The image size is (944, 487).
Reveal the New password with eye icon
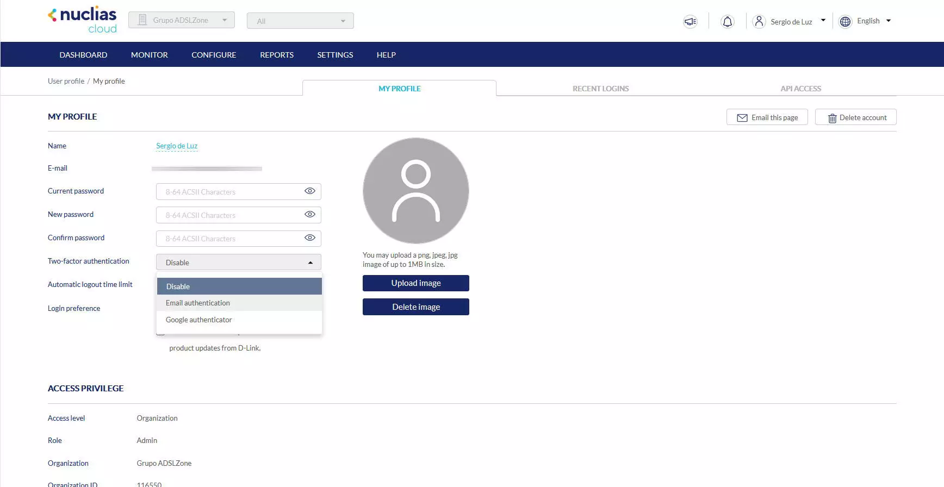(309, 215)
